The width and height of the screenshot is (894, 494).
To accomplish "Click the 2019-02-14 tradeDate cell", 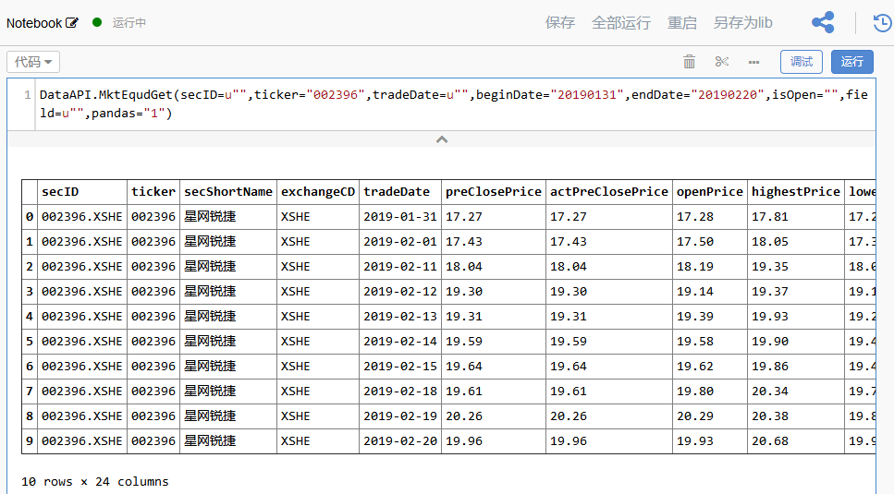I will click(x=399, y=342).
